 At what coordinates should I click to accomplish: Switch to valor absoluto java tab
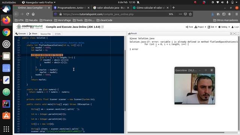coord(111,7)
